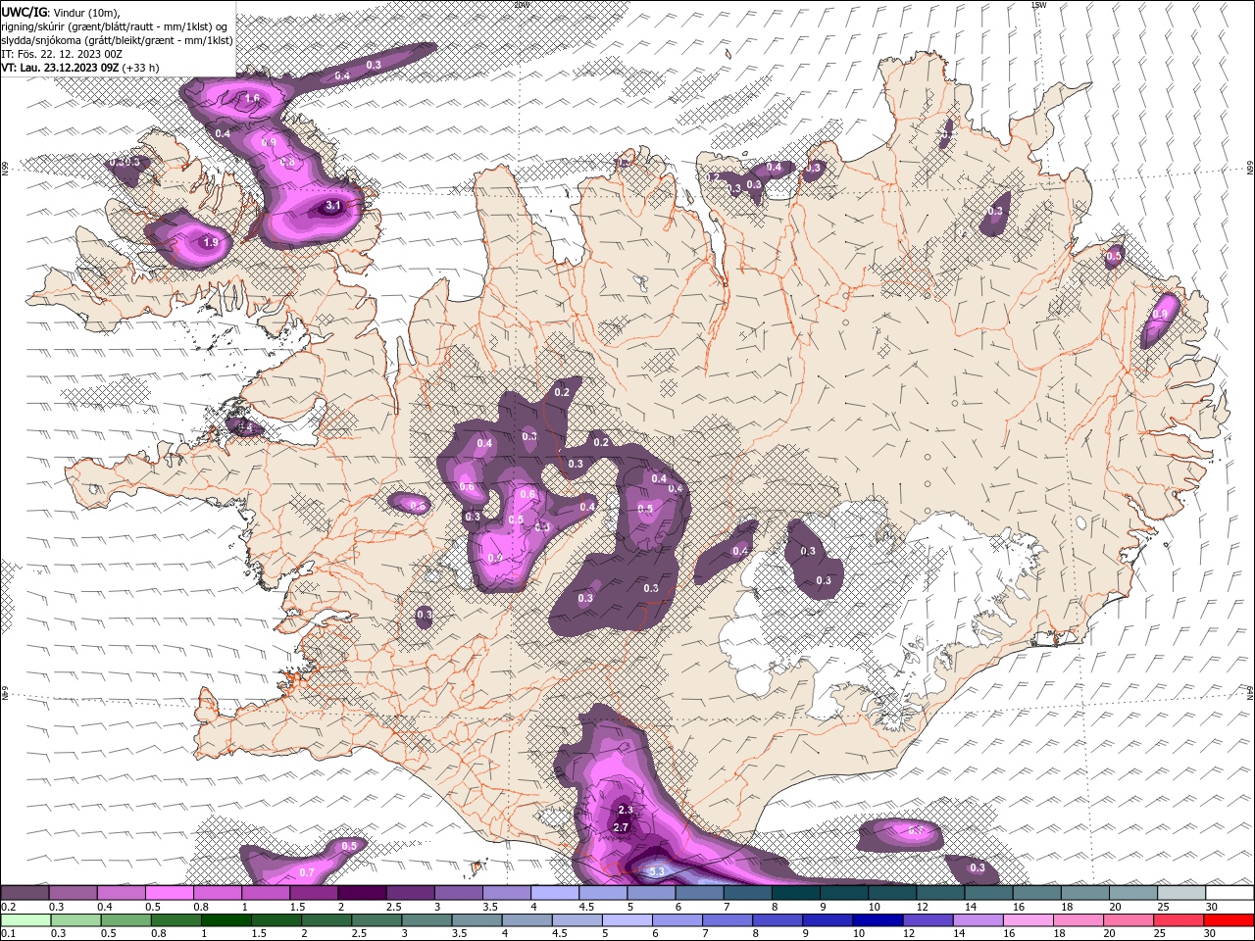Click the upper legend swatch between 14 and 16
Viewport: 1255px width, 941px height.
click(988, 893)
